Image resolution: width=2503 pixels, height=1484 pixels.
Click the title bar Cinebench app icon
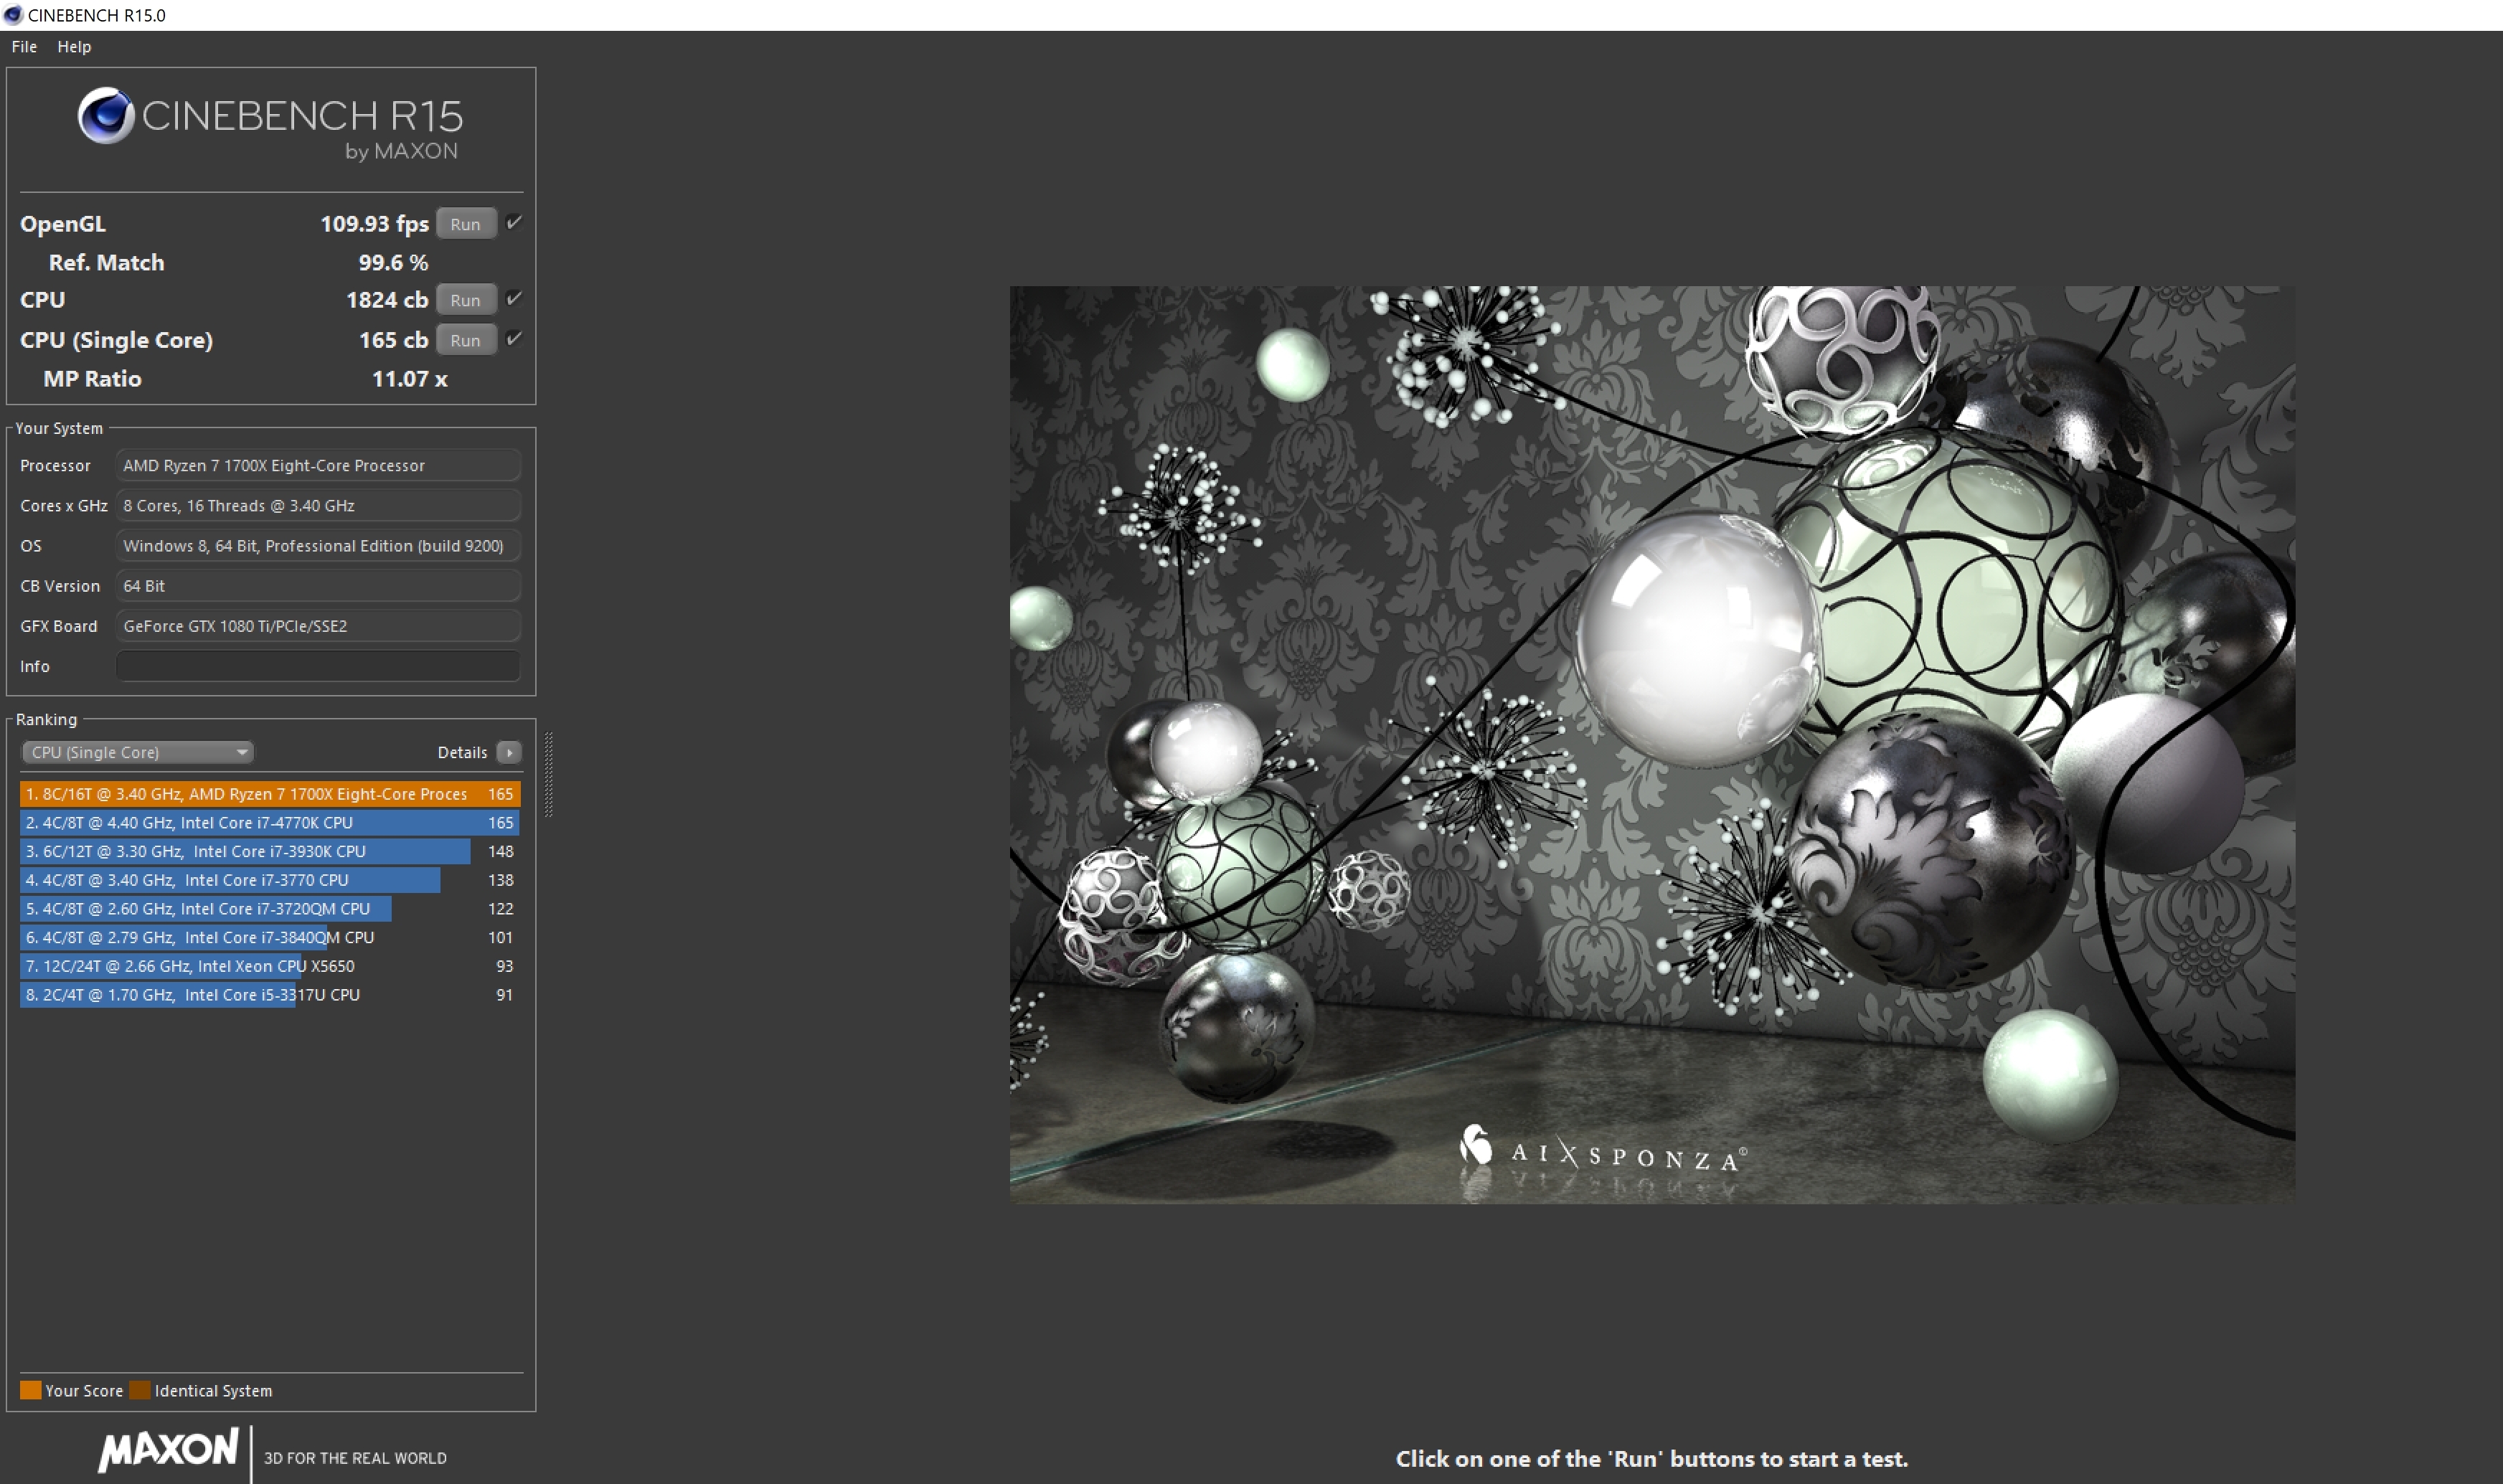pyautogui.click(x=13, y=15)
